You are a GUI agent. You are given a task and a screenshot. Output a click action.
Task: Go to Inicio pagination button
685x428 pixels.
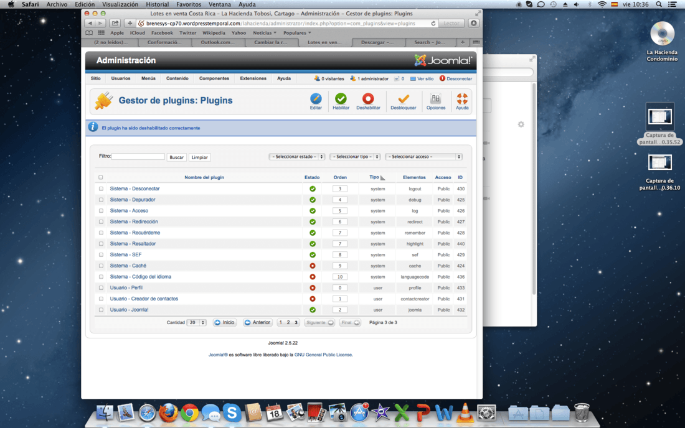pos(225,322)
